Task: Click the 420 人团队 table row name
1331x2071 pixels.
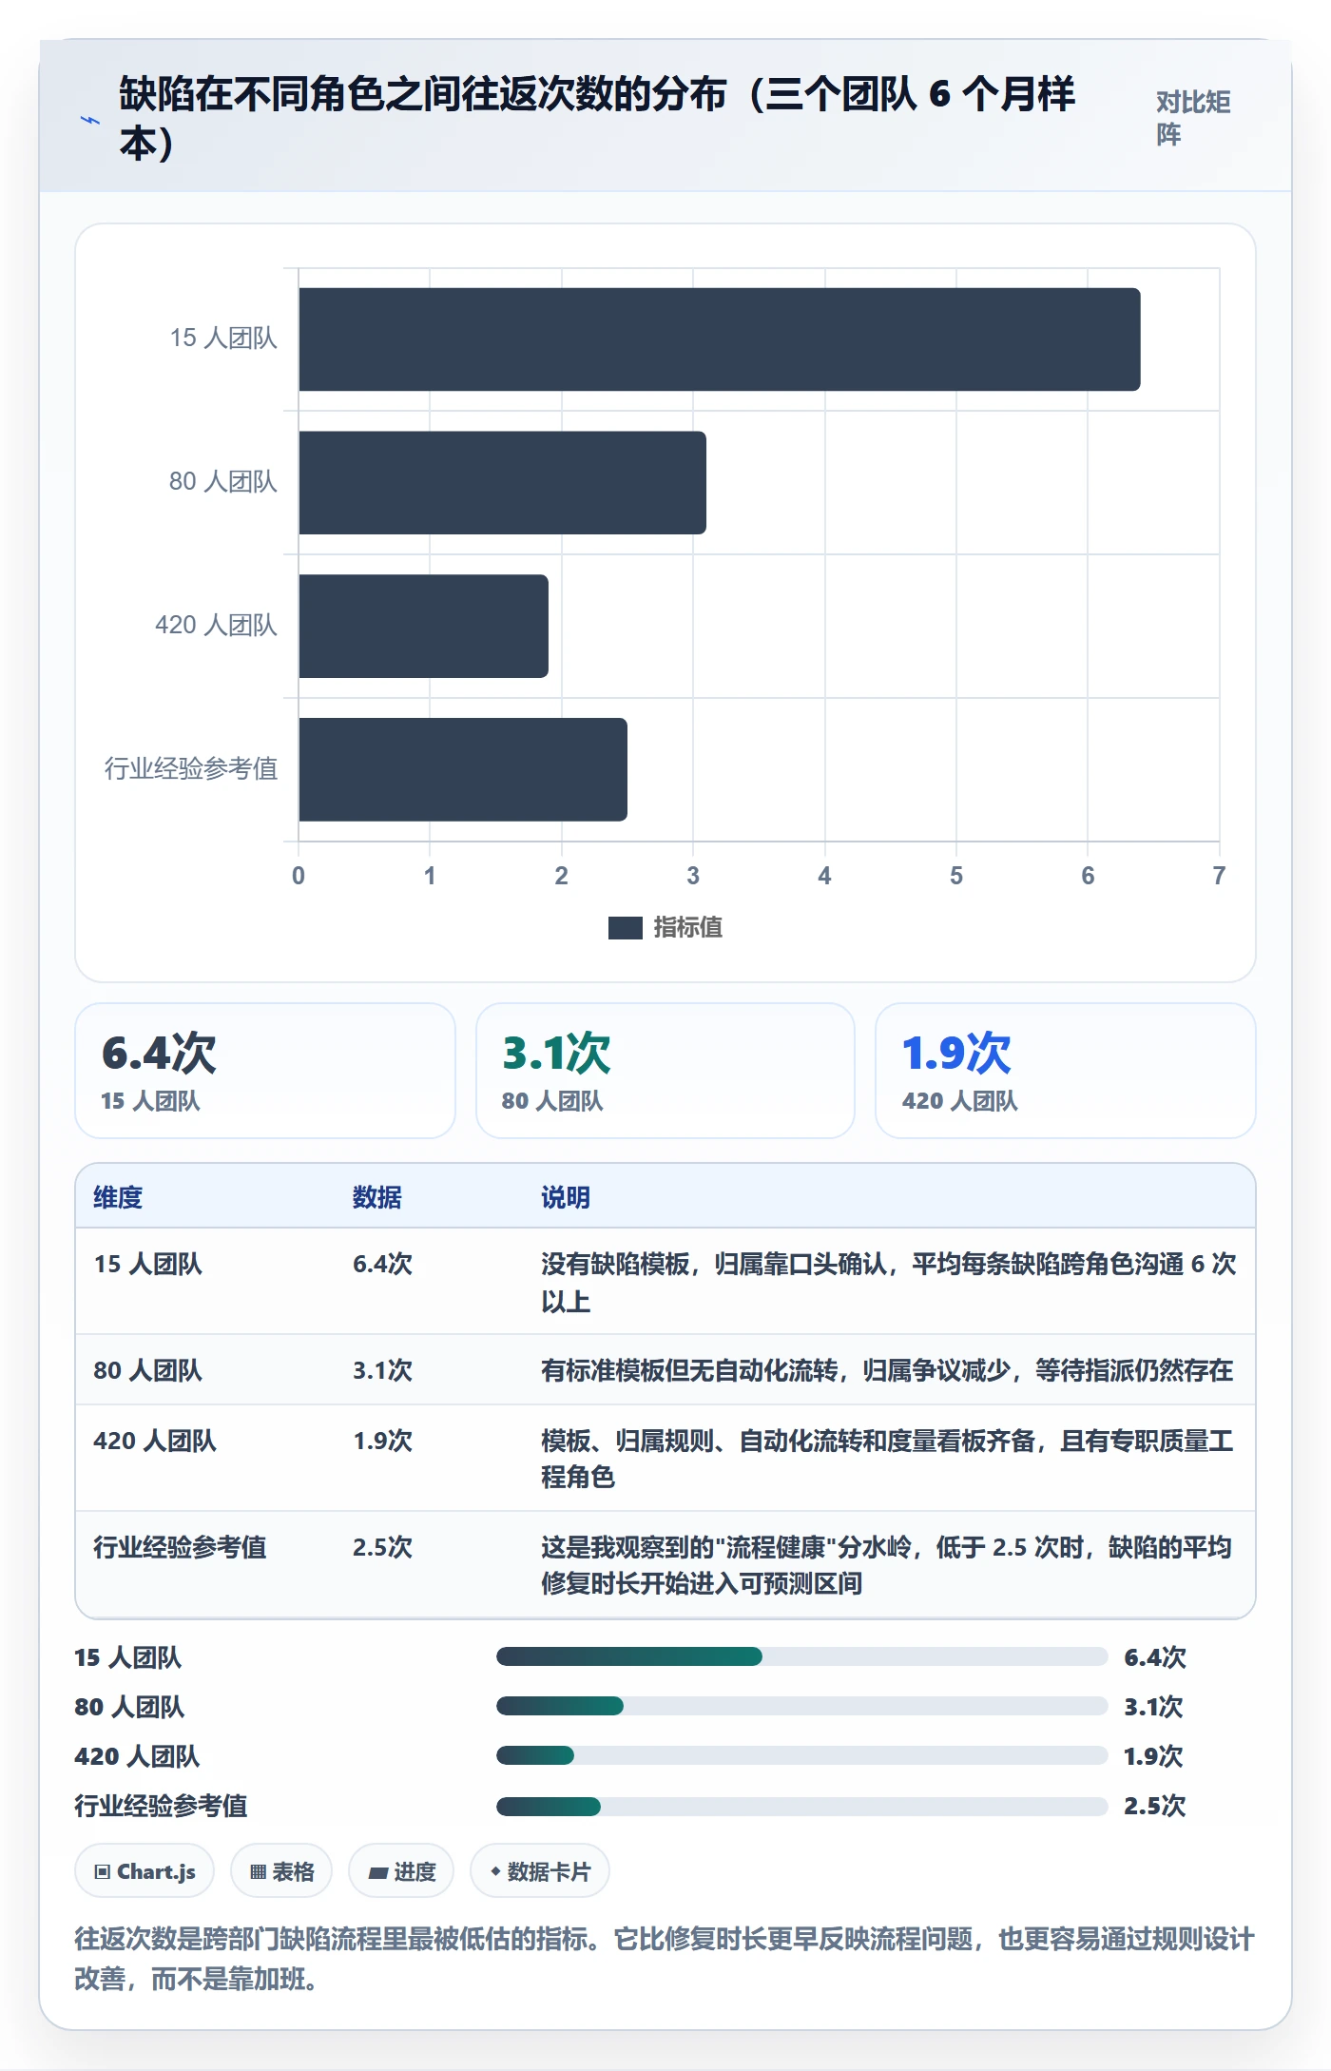Action: [155, 1441]
